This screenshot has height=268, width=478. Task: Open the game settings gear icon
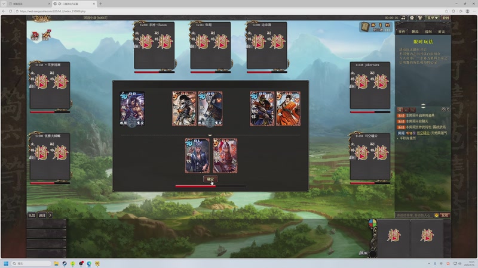point(412,18)
